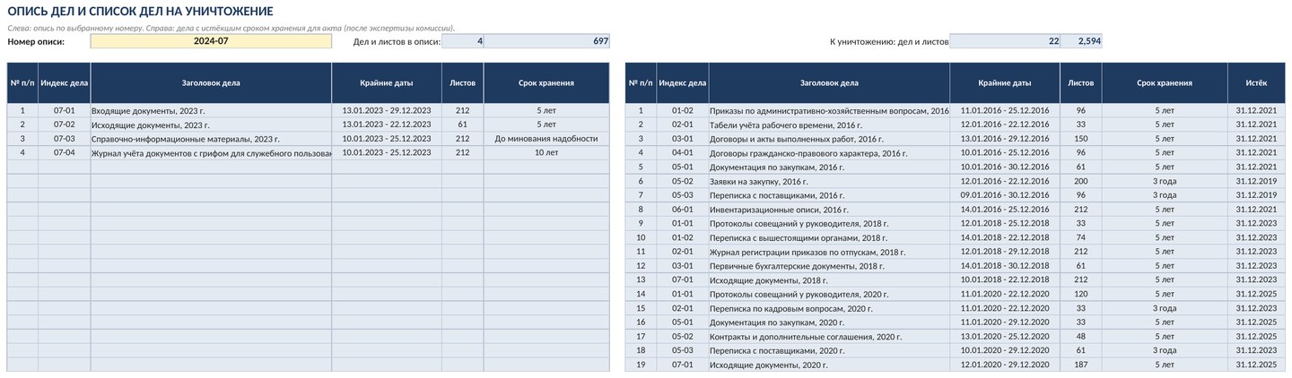Select the cell "Договоры гражданско-правового характера, 2016 г."
The height and width of the screenshot is (378, 1292).
(829, 152)
